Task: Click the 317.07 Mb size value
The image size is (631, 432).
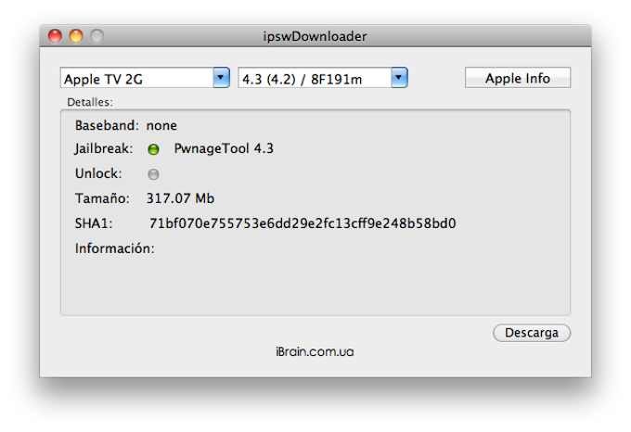Action: [180, 198]
